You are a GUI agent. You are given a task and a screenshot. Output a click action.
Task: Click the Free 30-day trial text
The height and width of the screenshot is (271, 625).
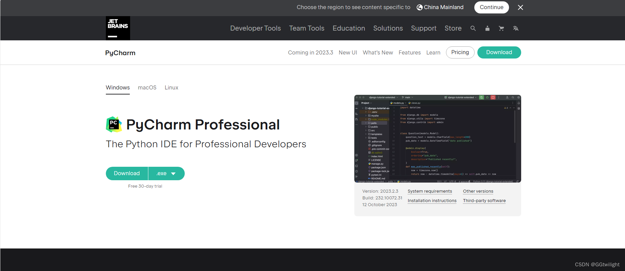point(145,186)
